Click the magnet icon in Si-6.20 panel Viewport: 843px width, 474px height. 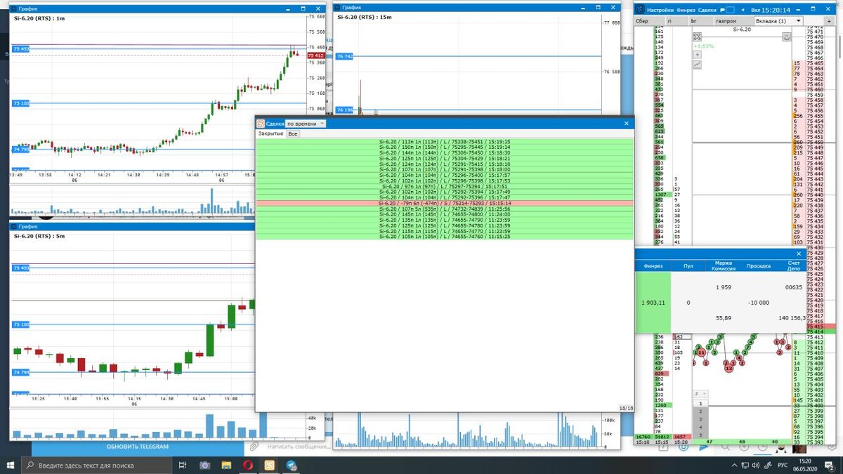coord(787,37)
